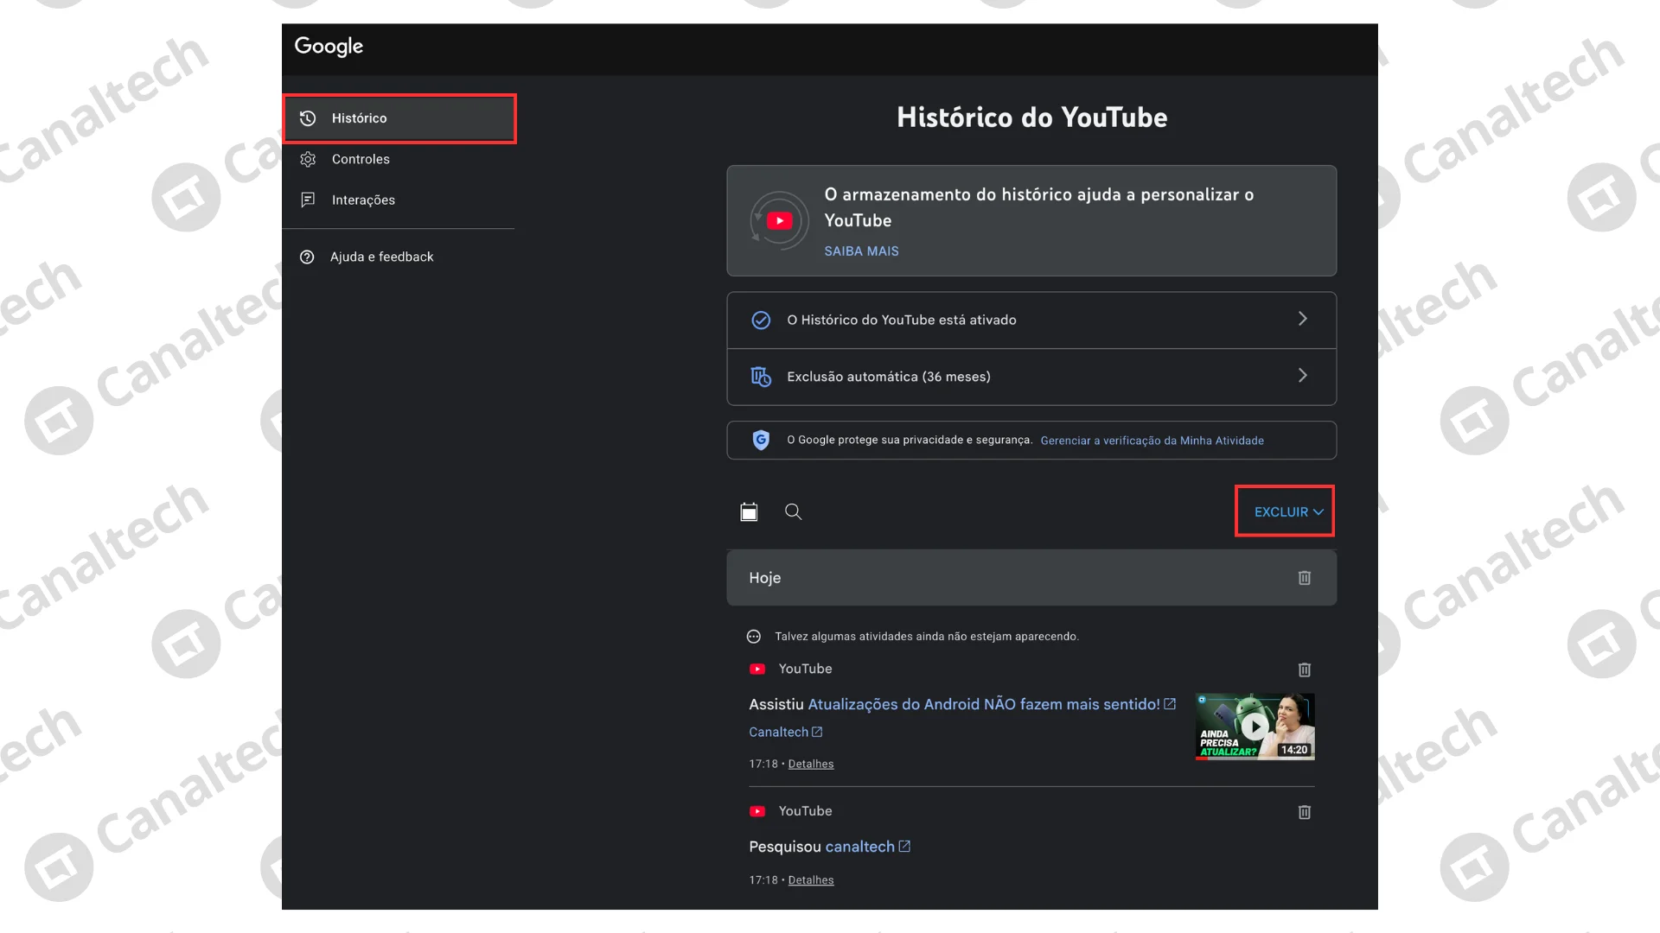This screenshot has height=933, width=1660.
Task: Click the Controles gear icon
Action: point(308,159)
